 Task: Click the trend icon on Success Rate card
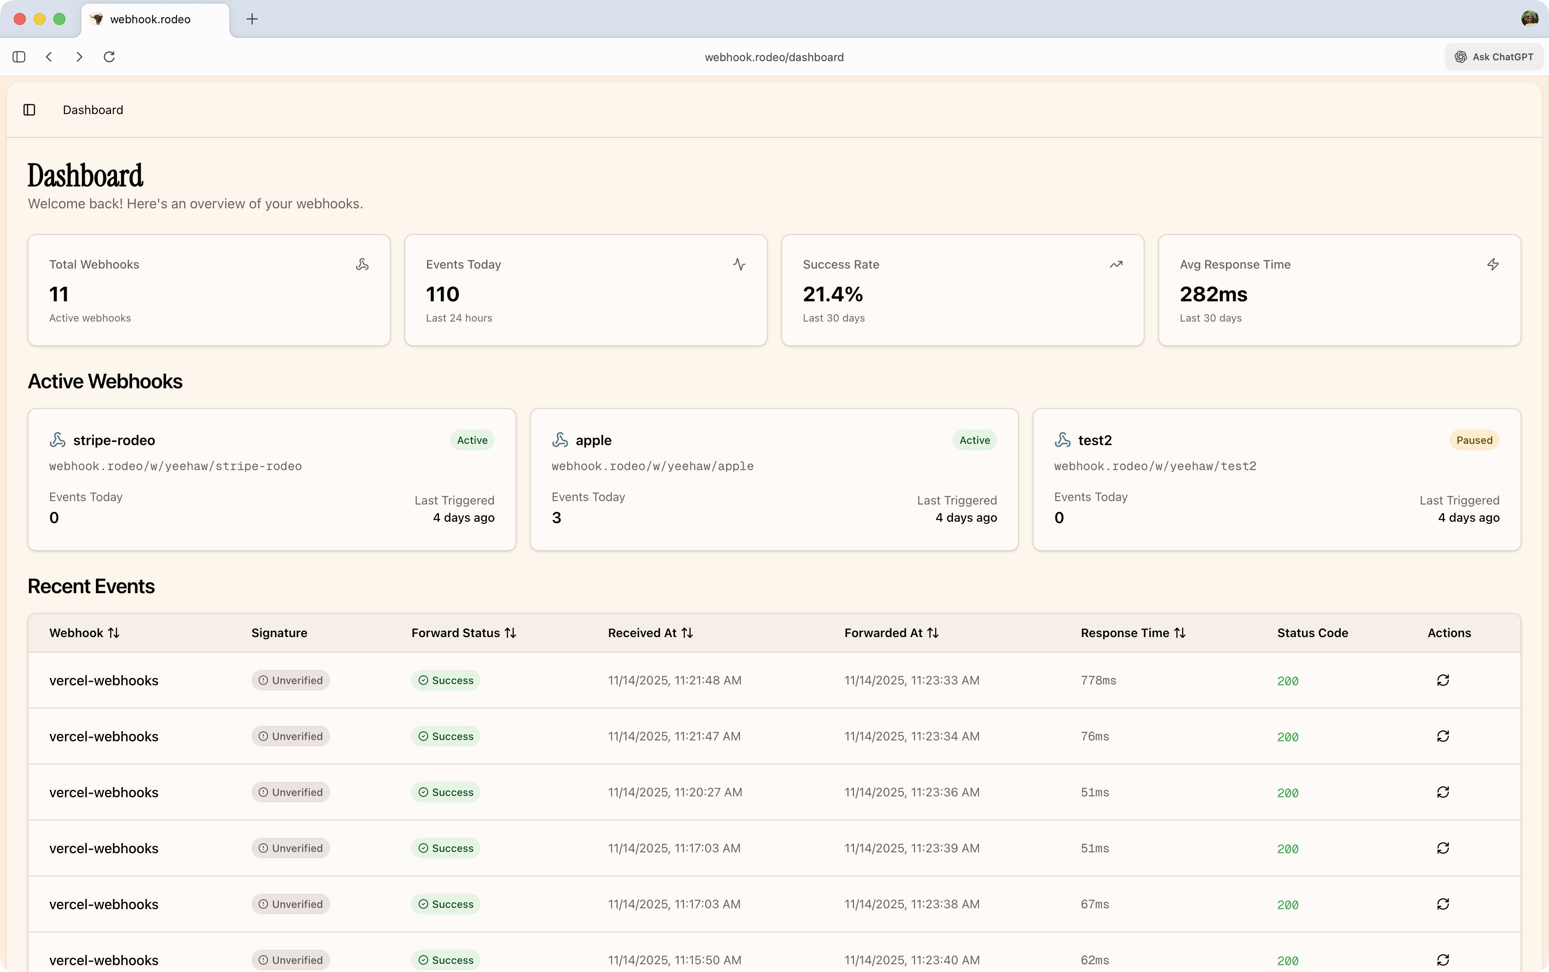click(1116, 263)
